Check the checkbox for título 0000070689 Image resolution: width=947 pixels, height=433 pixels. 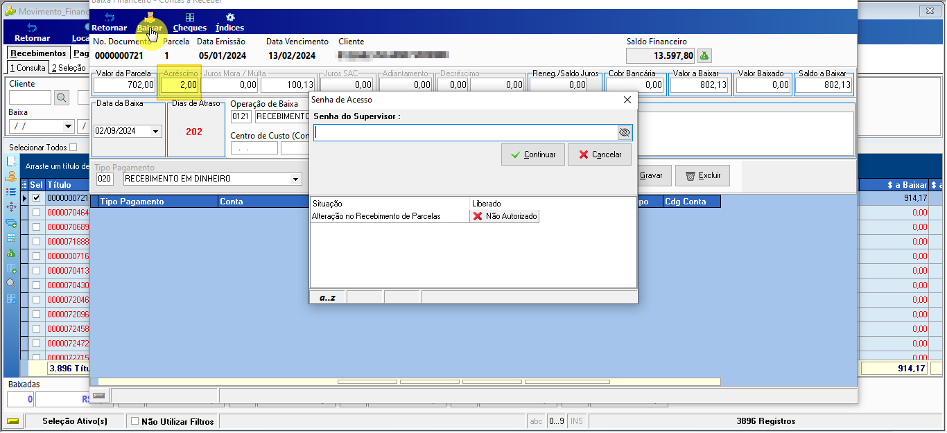[37, 227]
